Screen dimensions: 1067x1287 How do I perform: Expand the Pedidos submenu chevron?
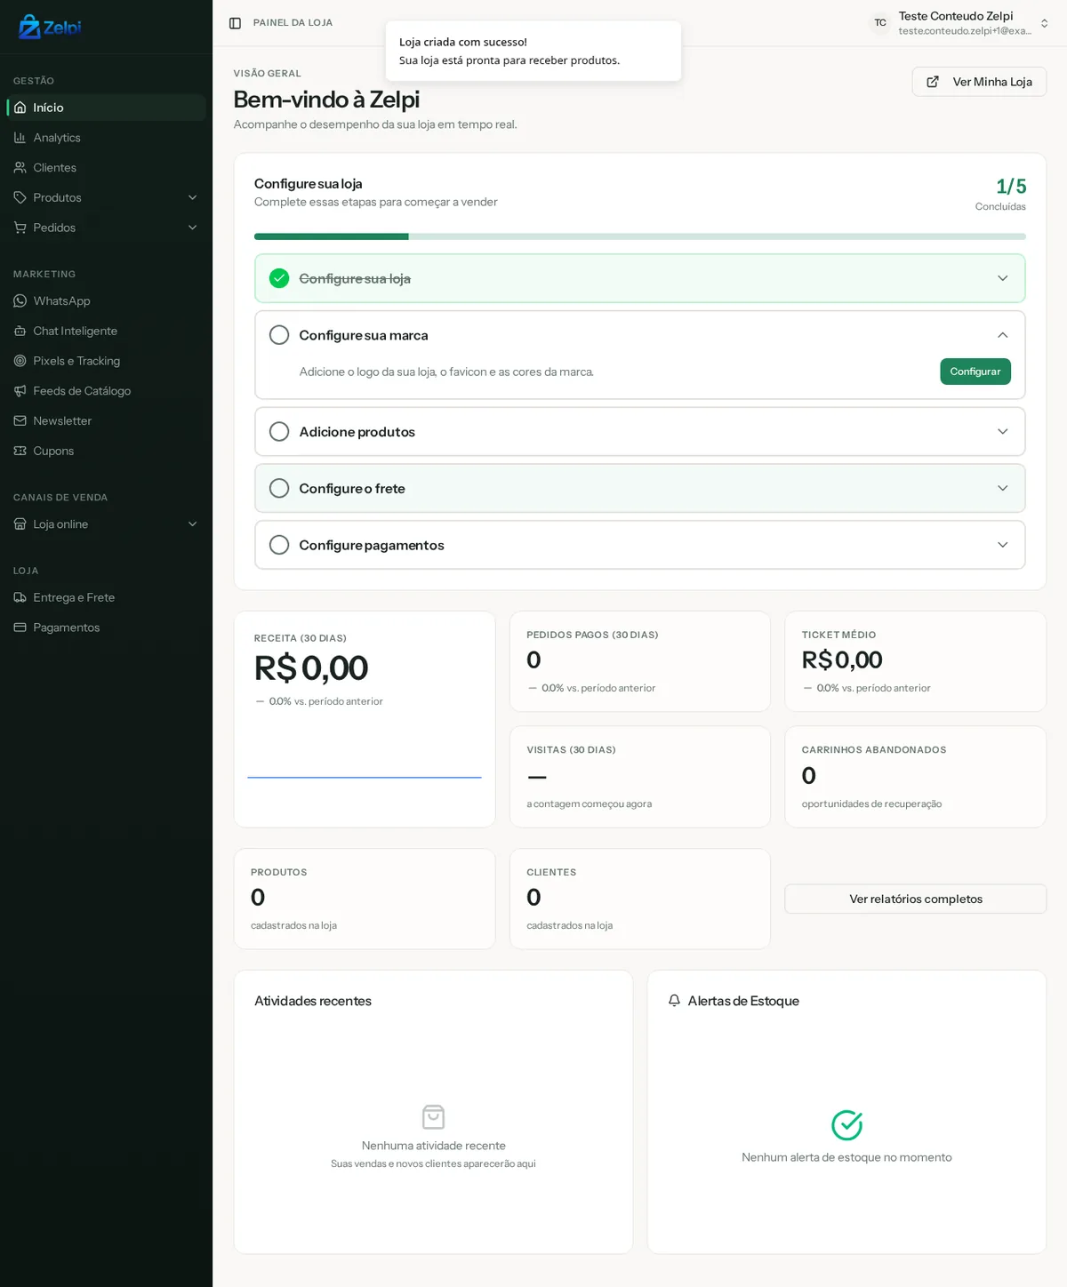click(192, 228)
